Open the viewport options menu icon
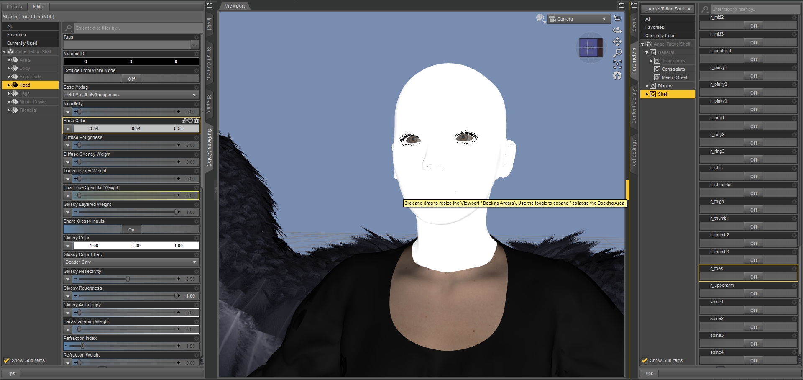 point(621,5)
